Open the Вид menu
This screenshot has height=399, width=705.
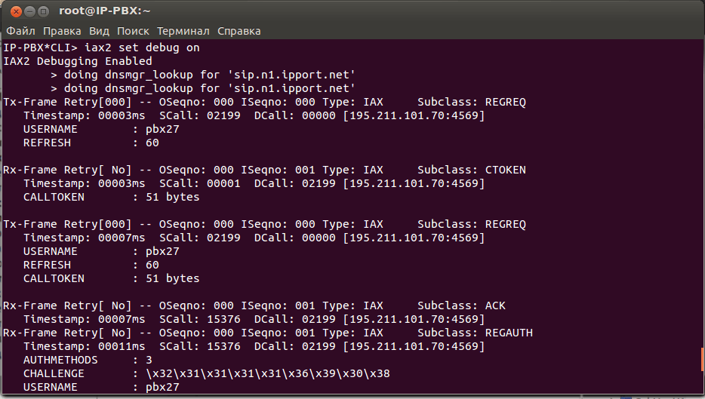click(99, 31)
